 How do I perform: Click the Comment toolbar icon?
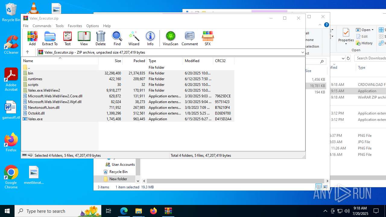190,38
